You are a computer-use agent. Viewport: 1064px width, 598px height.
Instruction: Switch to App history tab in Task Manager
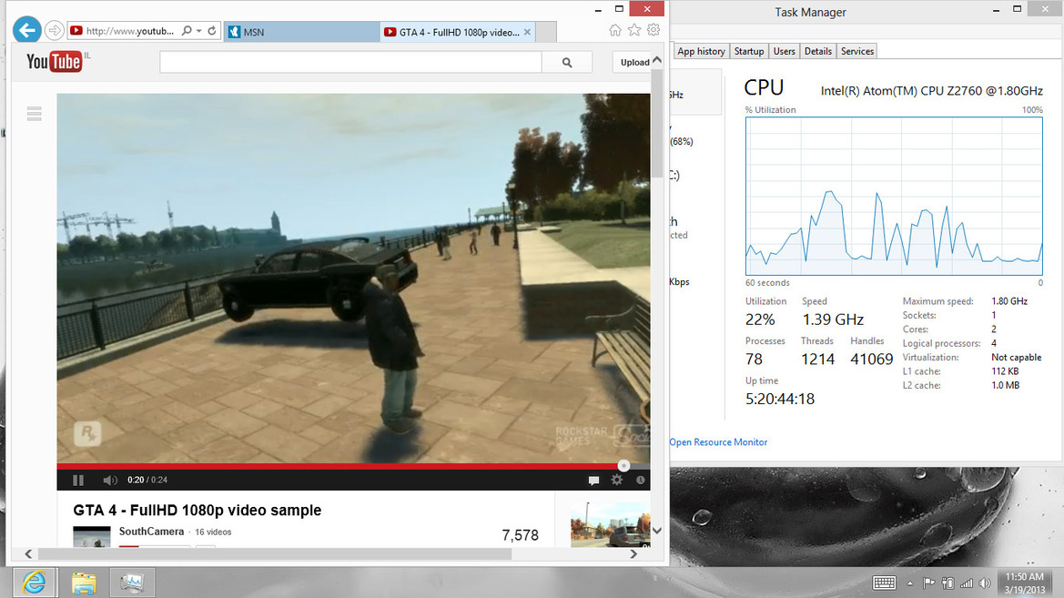coord(701,51)
